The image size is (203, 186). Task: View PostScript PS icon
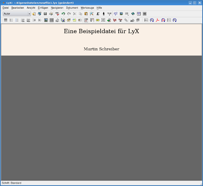(x=169, y=20)
